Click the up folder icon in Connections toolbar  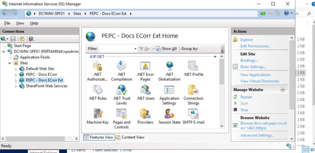(22, 39)
